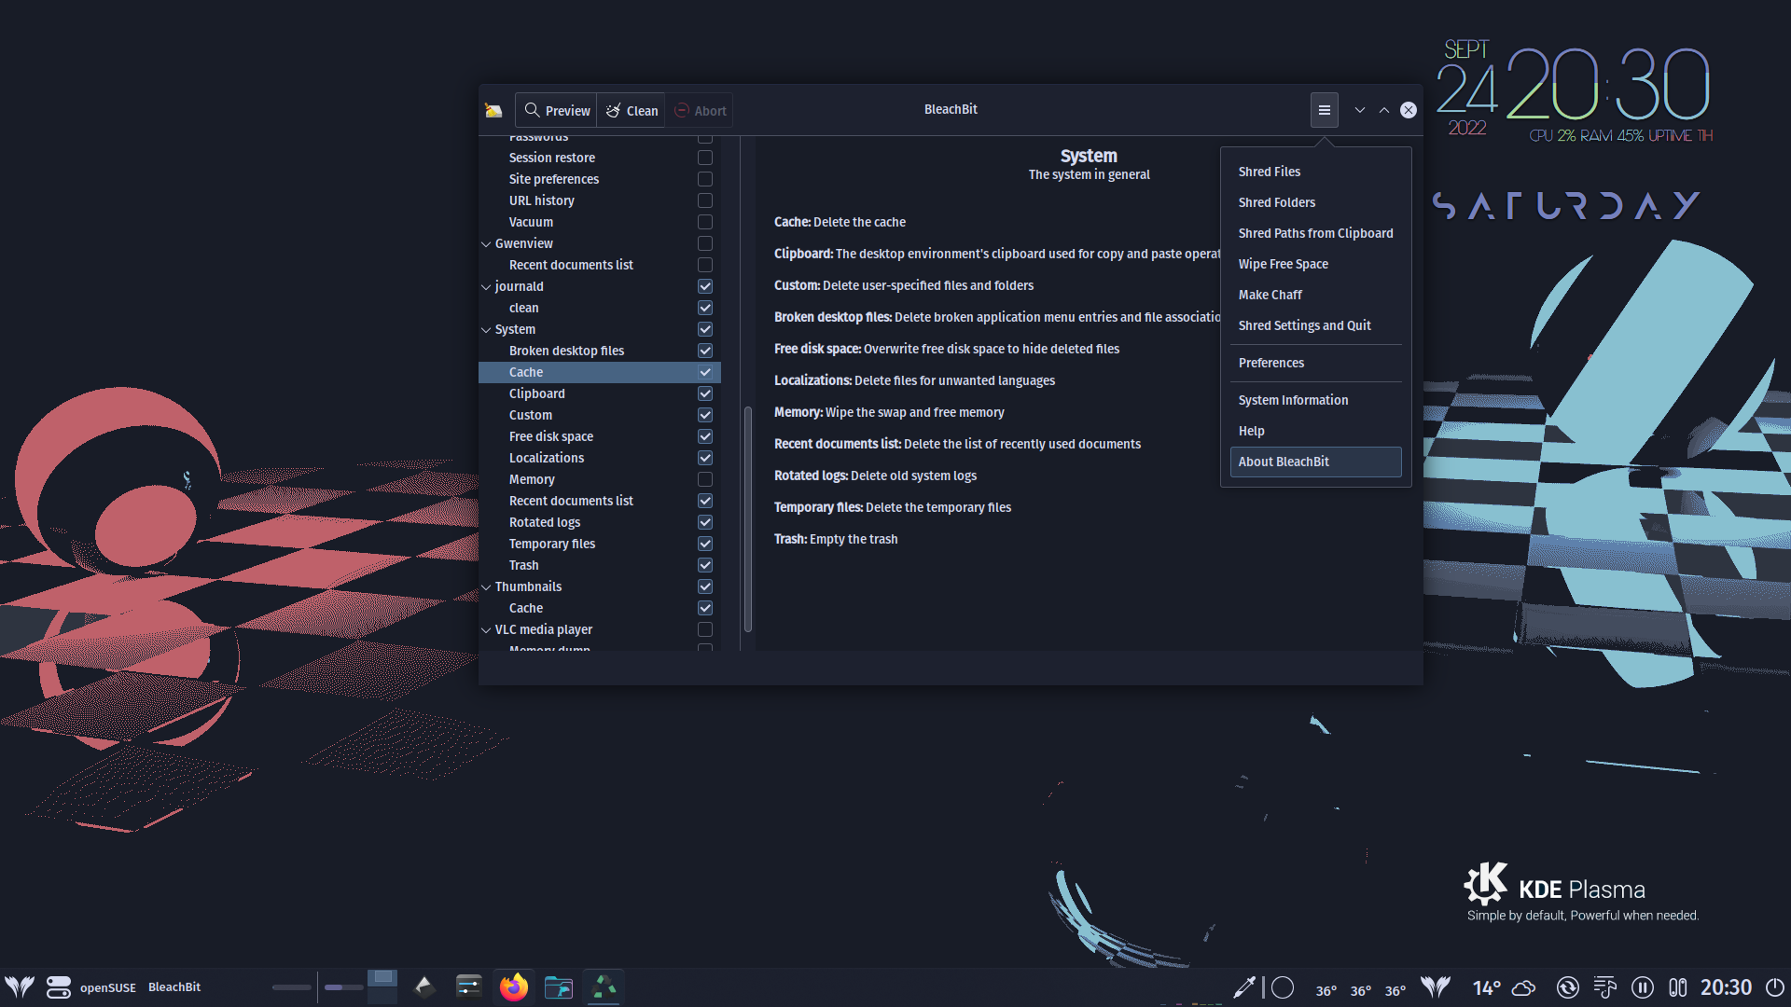Collapse the Gwenview tree group
The image size is (1791, 1007).
tap(486, 244)
